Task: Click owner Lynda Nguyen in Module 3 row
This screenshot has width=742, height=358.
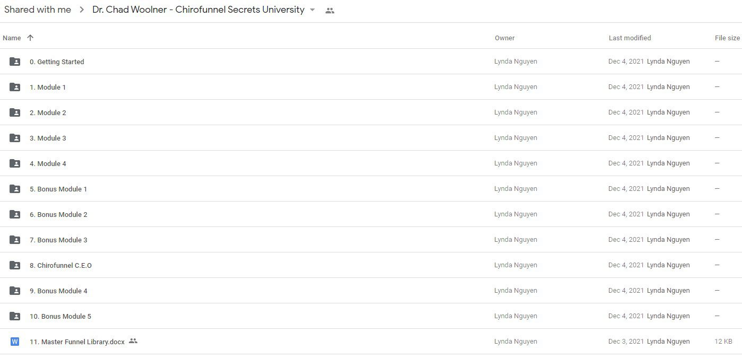Action: click(516, 138)
